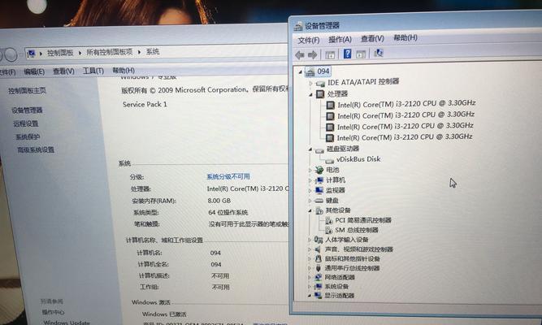
Task: Open 查看(V) menu in System window
Action: tap(63, 71)
